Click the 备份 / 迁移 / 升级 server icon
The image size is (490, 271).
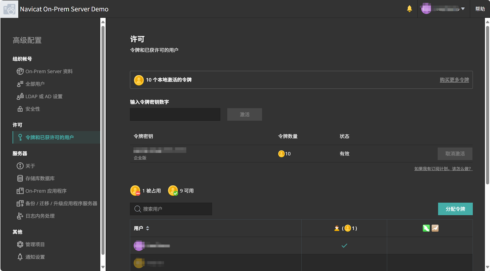[20, 204]
